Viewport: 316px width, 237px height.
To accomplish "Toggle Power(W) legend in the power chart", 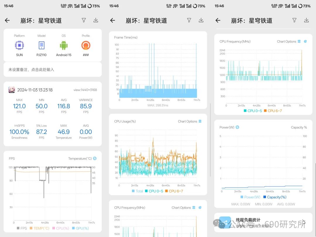I will point(250,197).
